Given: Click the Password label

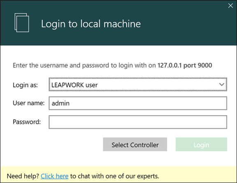Looking at the screenshot, I should coord(27,122).
